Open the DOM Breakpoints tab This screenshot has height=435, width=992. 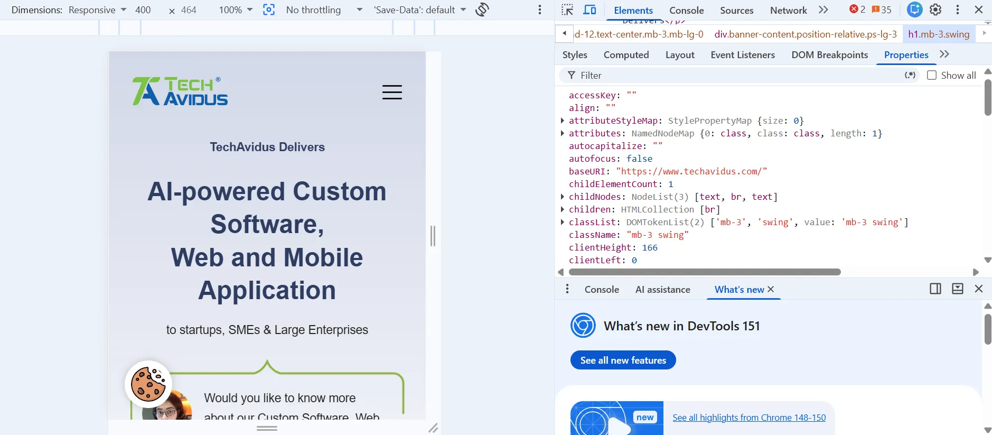pos(829,54)
